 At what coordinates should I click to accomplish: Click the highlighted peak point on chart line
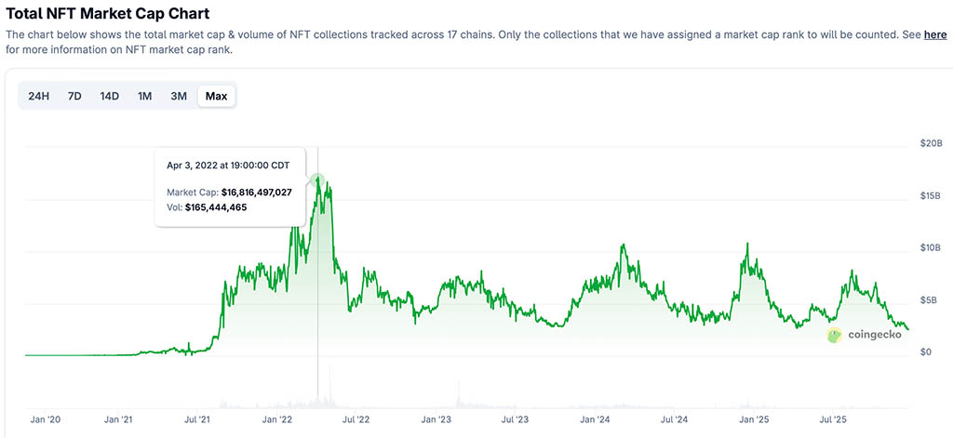coord(317,179)
